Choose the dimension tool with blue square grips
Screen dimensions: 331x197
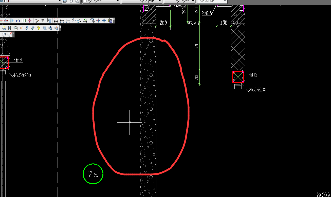(62, 21)
